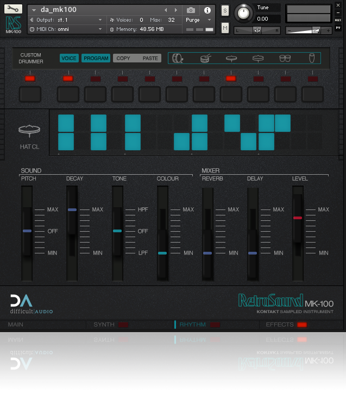346x407 pixels.
Task: Select the open hi-hat cymbal icon
Action: [x=258, y=58]
